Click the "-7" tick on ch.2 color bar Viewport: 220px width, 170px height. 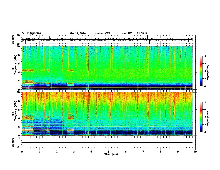205,132
